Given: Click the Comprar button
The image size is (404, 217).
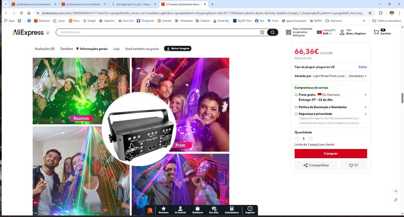Looking at the screenshot, I should coord(330,153).
